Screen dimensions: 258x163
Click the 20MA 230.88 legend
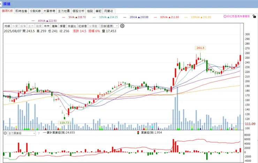coord(136,17)
